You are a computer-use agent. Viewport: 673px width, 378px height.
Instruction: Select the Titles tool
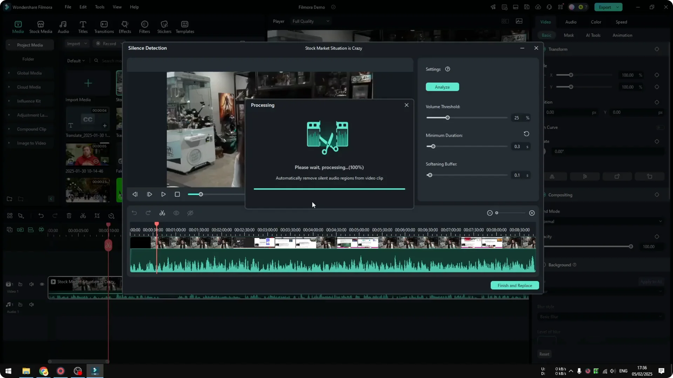point(83,27)
